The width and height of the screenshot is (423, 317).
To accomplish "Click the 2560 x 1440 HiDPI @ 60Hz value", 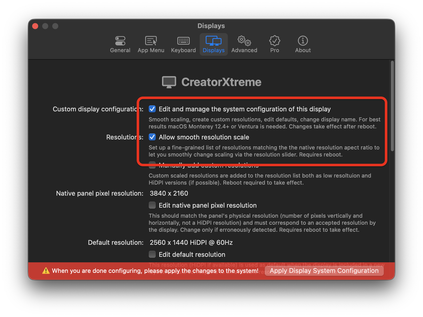I will (191, 243).
